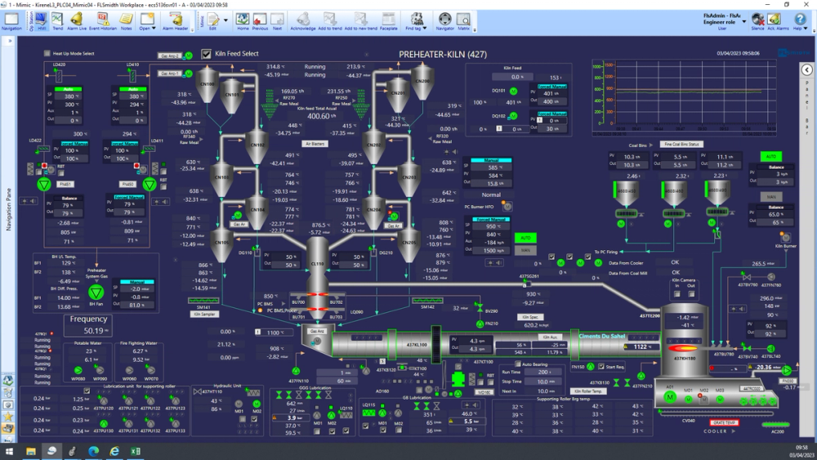Click the Acknowledge toolbar icon
Screen dimensions: 817x460
(x=302, y=20)
